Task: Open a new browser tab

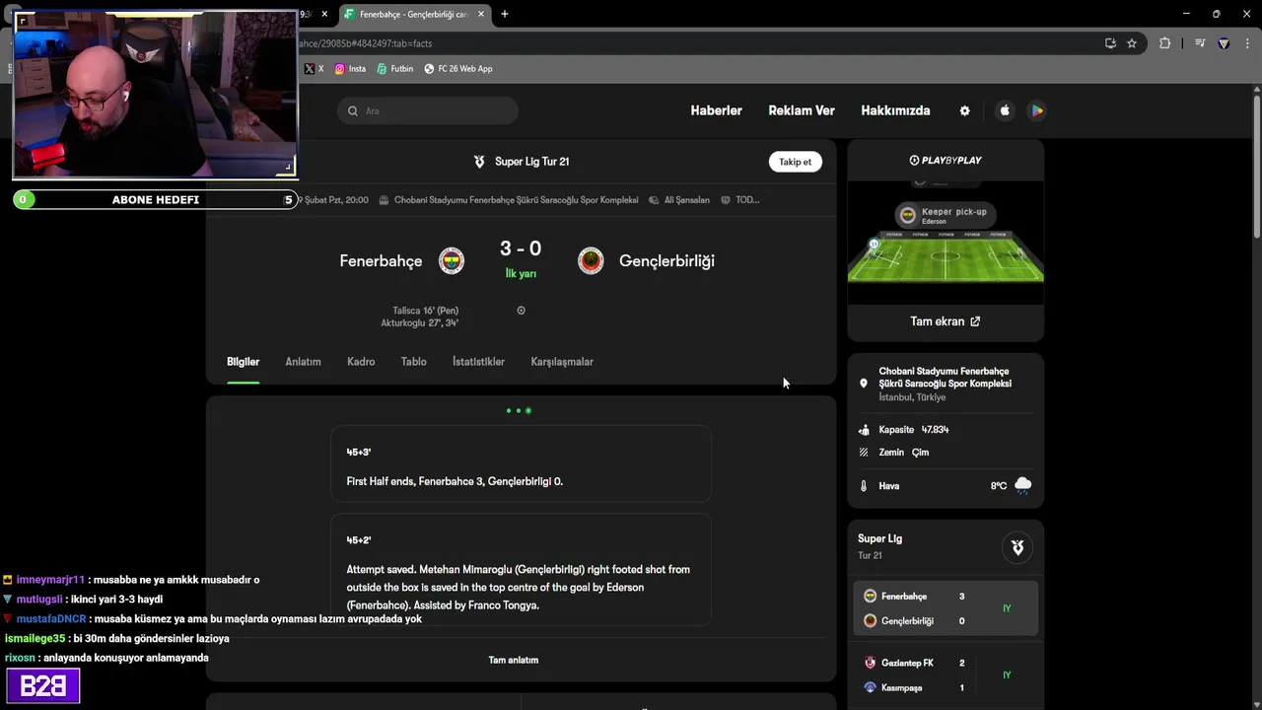Action: (505, 14)
